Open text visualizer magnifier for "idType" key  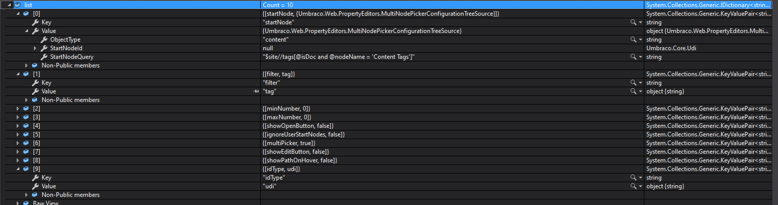pyautogui.click(x=633, y=178)
